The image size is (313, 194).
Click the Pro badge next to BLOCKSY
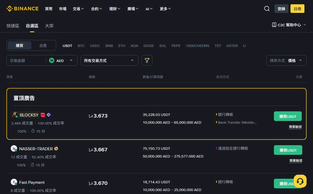(x=43, y=115)
